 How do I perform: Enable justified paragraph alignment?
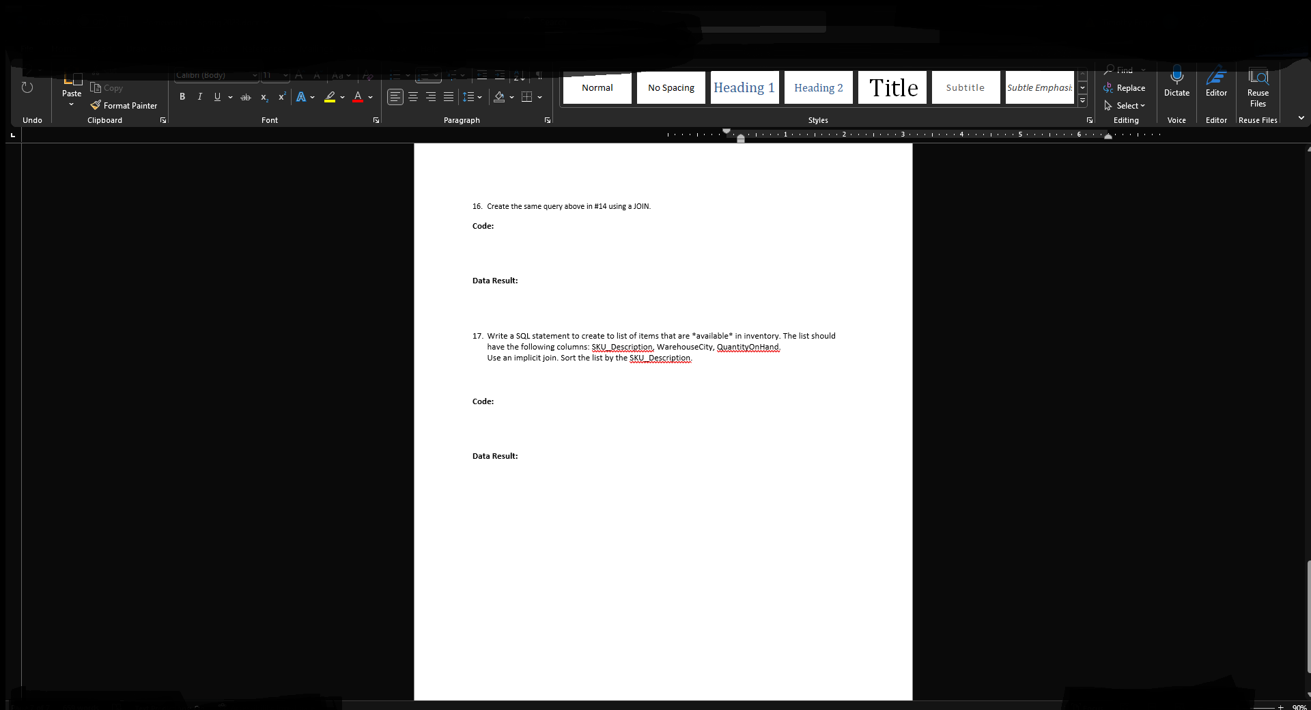tap(449, 97)
